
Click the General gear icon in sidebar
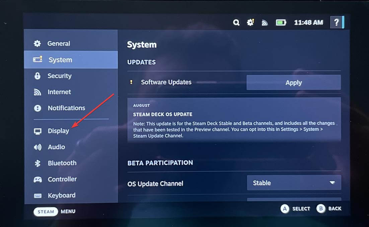point(37,43)
